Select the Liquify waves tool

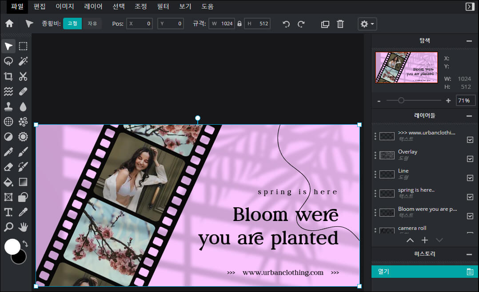(8, 91)
